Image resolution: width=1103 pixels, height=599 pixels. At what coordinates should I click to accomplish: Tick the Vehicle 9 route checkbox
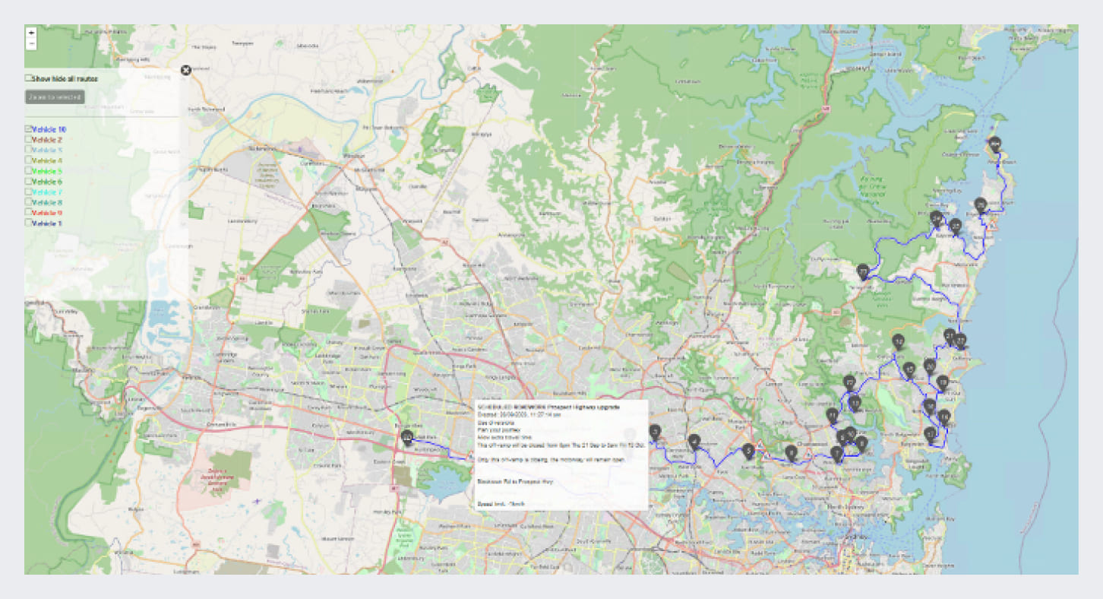click(29, 213)
